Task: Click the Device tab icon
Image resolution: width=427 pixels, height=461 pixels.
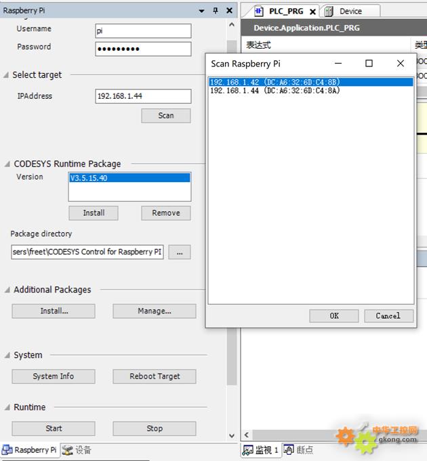Action: [329, 12]
